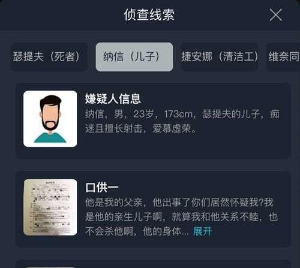300x268 pixels.
Task: Click the 口供一 heading
Action: point(102,188)
